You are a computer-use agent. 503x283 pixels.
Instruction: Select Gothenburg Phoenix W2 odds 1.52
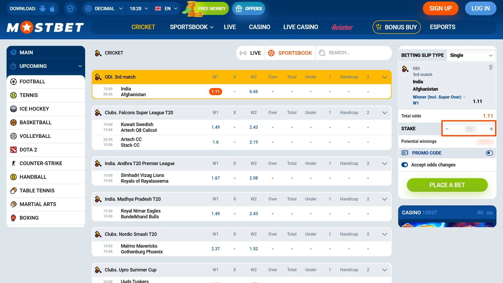click(x=254, y=249)
